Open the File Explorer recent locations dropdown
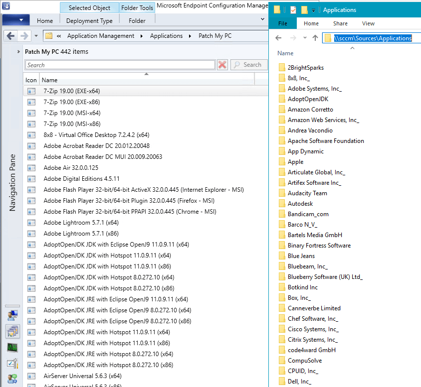The height and width of the screenshot is (387, 421). click(x=305, y=38)
